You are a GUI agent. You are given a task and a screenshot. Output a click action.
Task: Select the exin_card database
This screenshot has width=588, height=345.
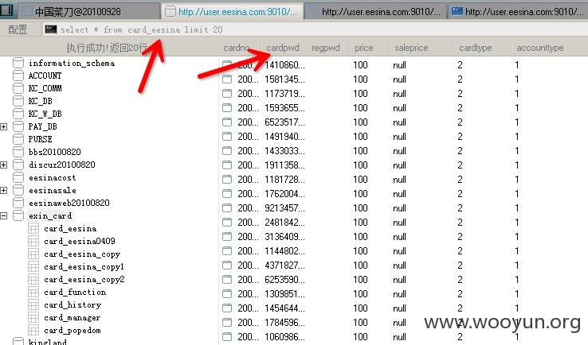coord(50,215)
